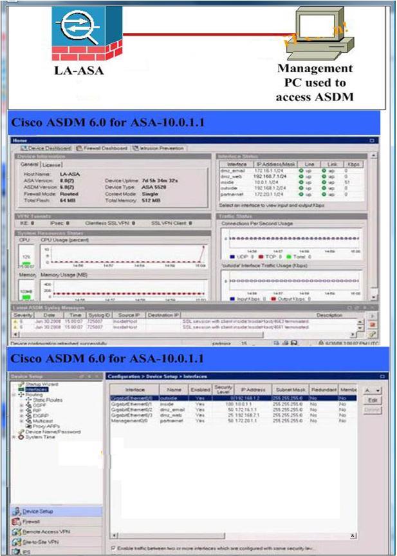Click the Subnet Mask column header
397x556 pixels.
pyautogui.click(x=290, y=389)
